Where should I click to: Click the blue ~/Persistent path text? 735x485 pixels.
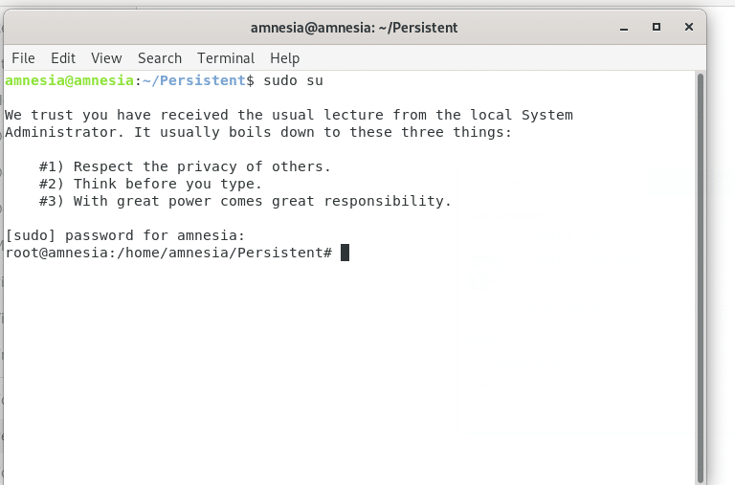point(194,80)
